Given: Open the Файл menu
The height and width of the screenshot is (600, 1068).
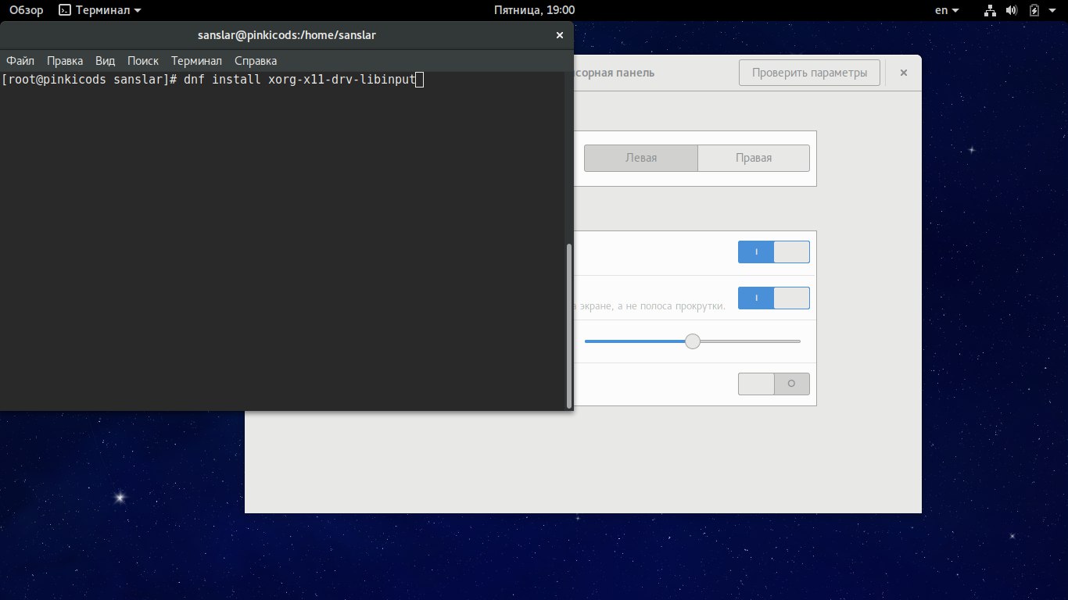Looking at the screenshot, I should (x=20, y=61).
